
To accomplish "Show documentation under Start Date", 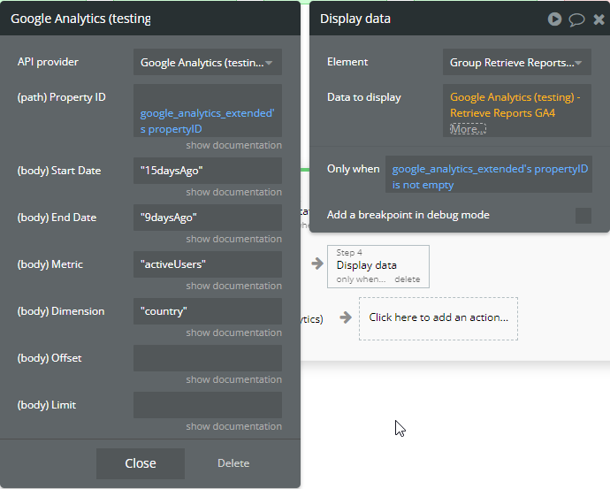I will pyautogui.click(x=233, y=192).
